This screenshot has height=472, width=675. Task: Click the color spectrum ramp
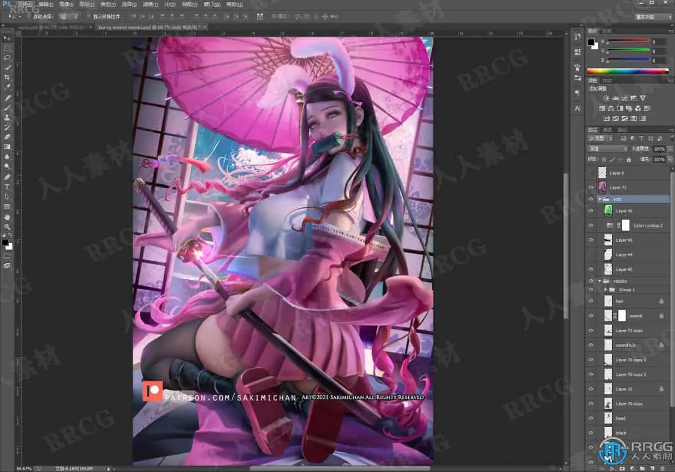coord(629,71)
